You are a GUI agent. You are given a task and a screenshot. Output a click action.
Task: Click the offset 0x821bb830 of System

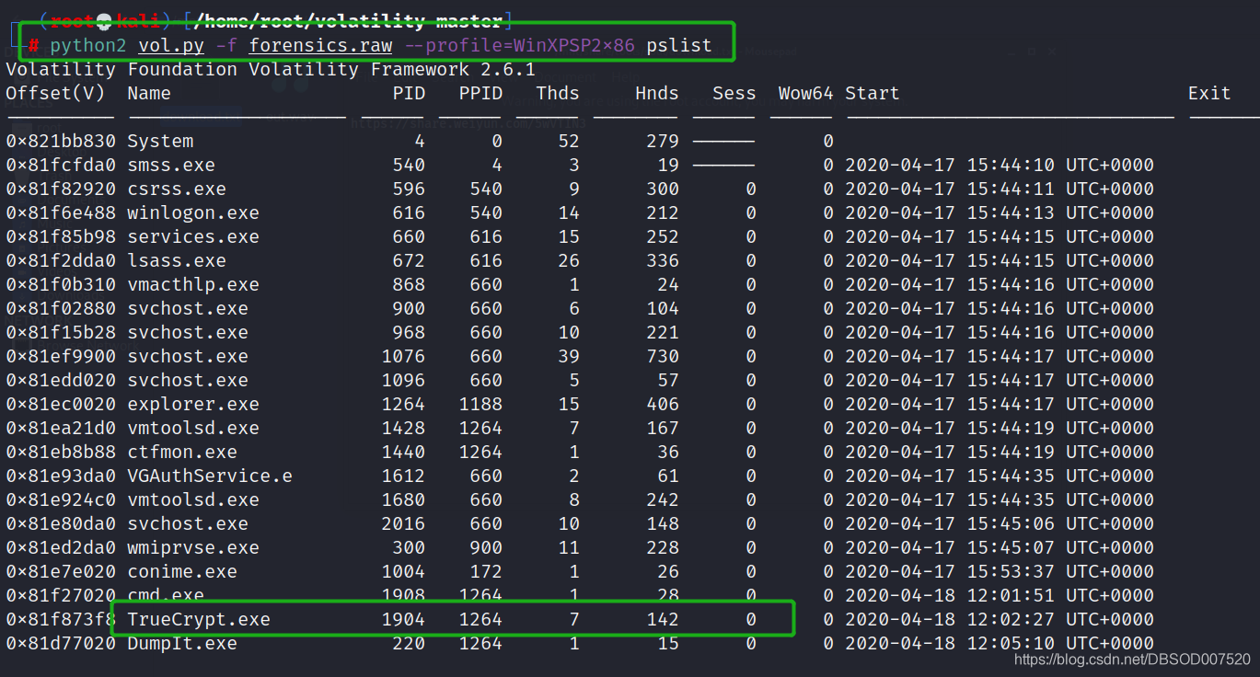(61, 141)
